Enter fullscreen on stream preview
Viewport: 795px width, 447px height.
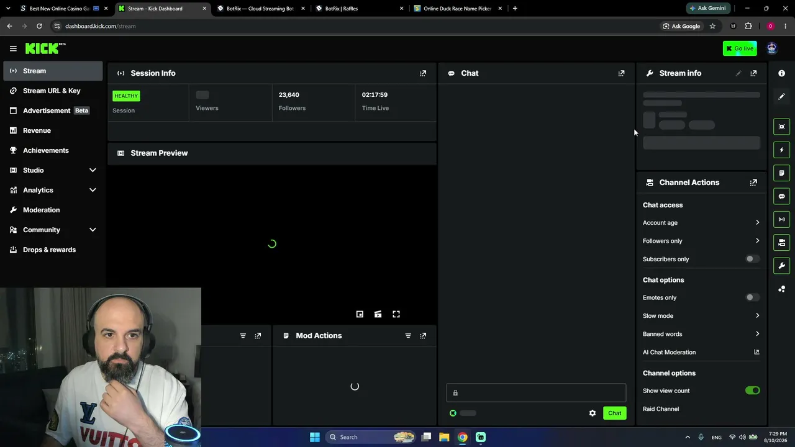point(396,314)
